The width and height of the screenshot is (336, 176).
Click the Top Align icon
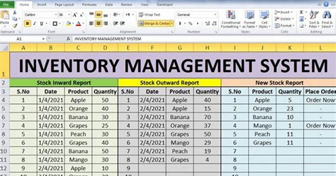(x=92, y=15)
